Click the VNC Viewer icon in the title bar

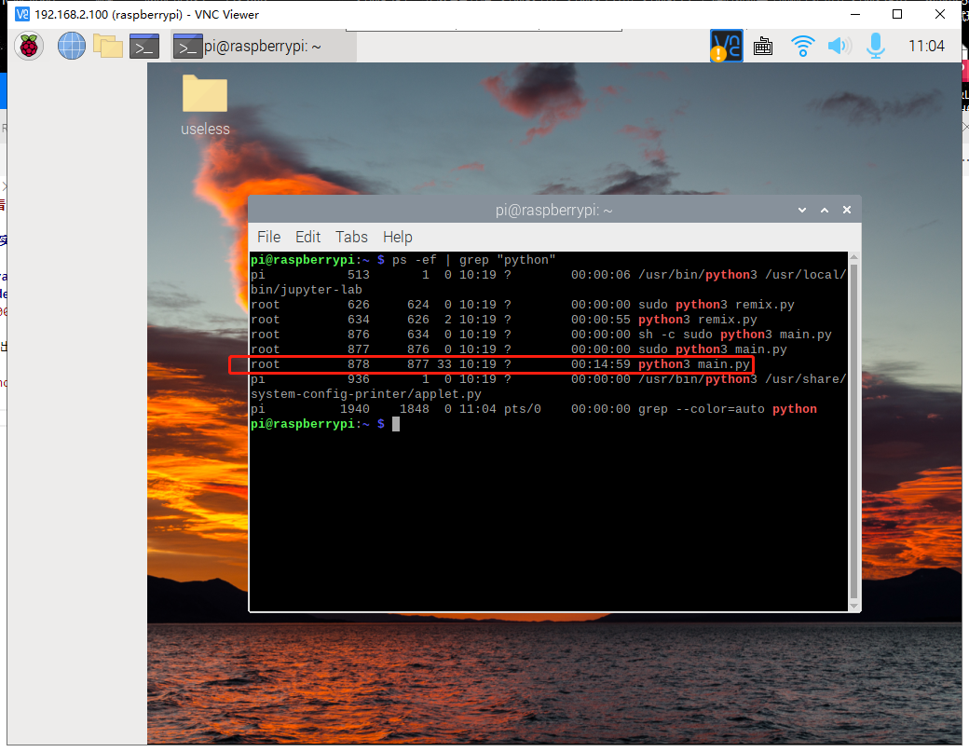(20, 14)
